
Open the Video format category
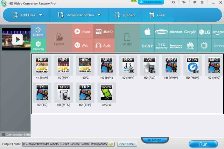83,31
